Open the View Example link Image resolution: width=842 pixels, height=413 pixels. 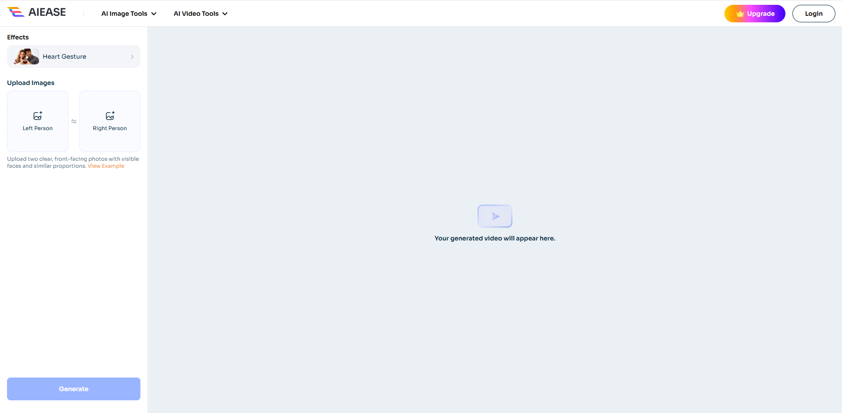[106, 166]
